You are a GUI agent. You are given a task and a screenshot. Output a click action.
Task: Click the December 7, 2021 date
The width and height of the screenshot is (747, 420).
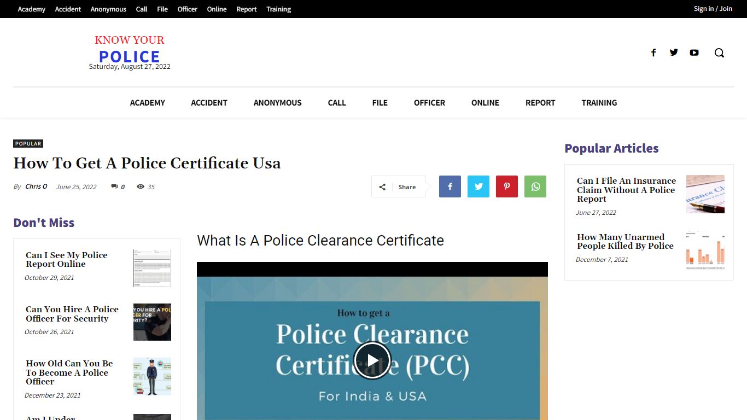tap(602, 260)
